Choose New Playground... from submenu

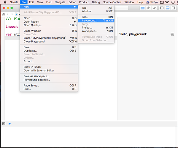(96, 21)
